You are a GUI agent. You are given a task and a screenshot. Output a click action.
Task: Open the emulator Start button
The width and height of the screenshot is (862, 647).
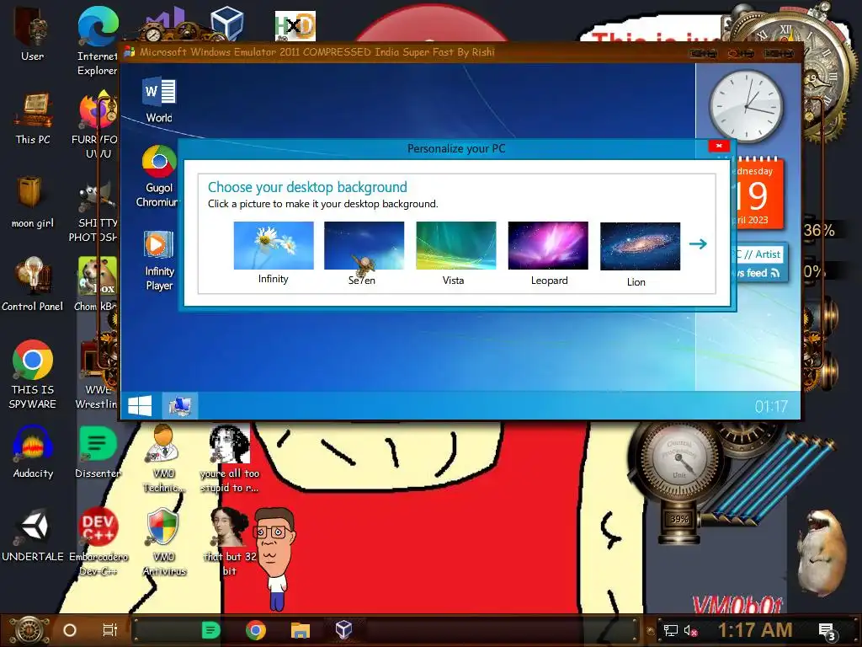(140, 407)
